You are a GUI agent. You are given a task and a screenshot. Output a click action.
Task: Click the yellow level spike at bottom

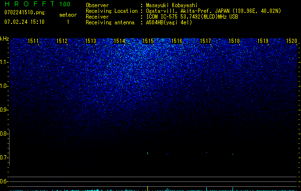pyautogui.click(x=147, y=188)
